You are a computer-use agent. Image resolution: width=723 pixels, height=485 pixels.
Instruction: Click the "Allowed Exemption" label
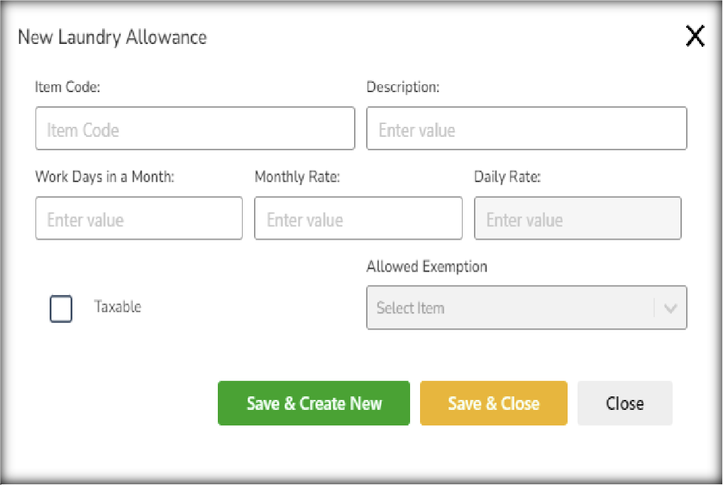pyautogui.click(x=427, y=267)
